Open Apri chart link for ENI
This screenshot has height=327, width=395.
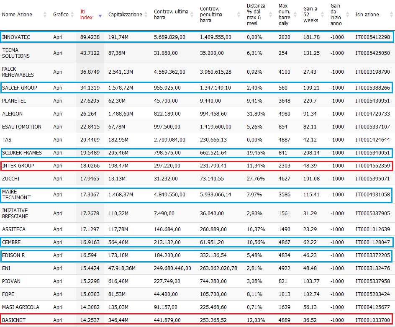pyautogui.click(x=58, y=268)
